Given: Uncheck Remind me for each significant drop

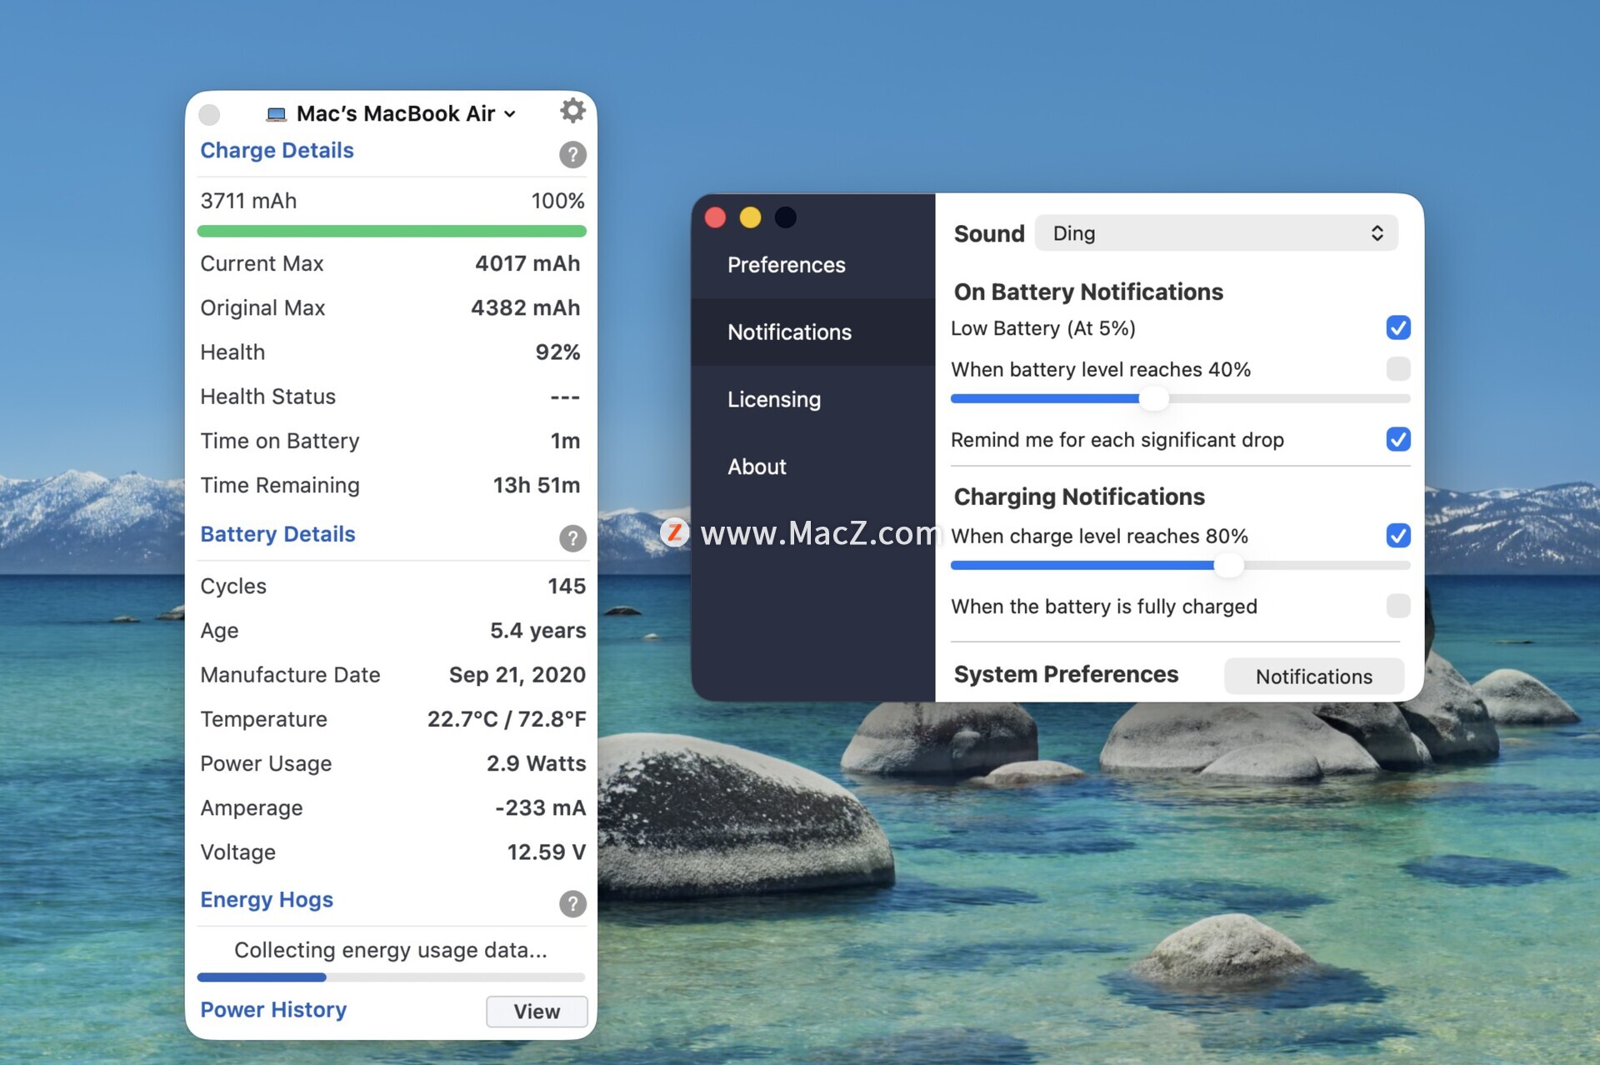Looking at the screenshot, I should pyautogui.click(x=1397, y=439).
